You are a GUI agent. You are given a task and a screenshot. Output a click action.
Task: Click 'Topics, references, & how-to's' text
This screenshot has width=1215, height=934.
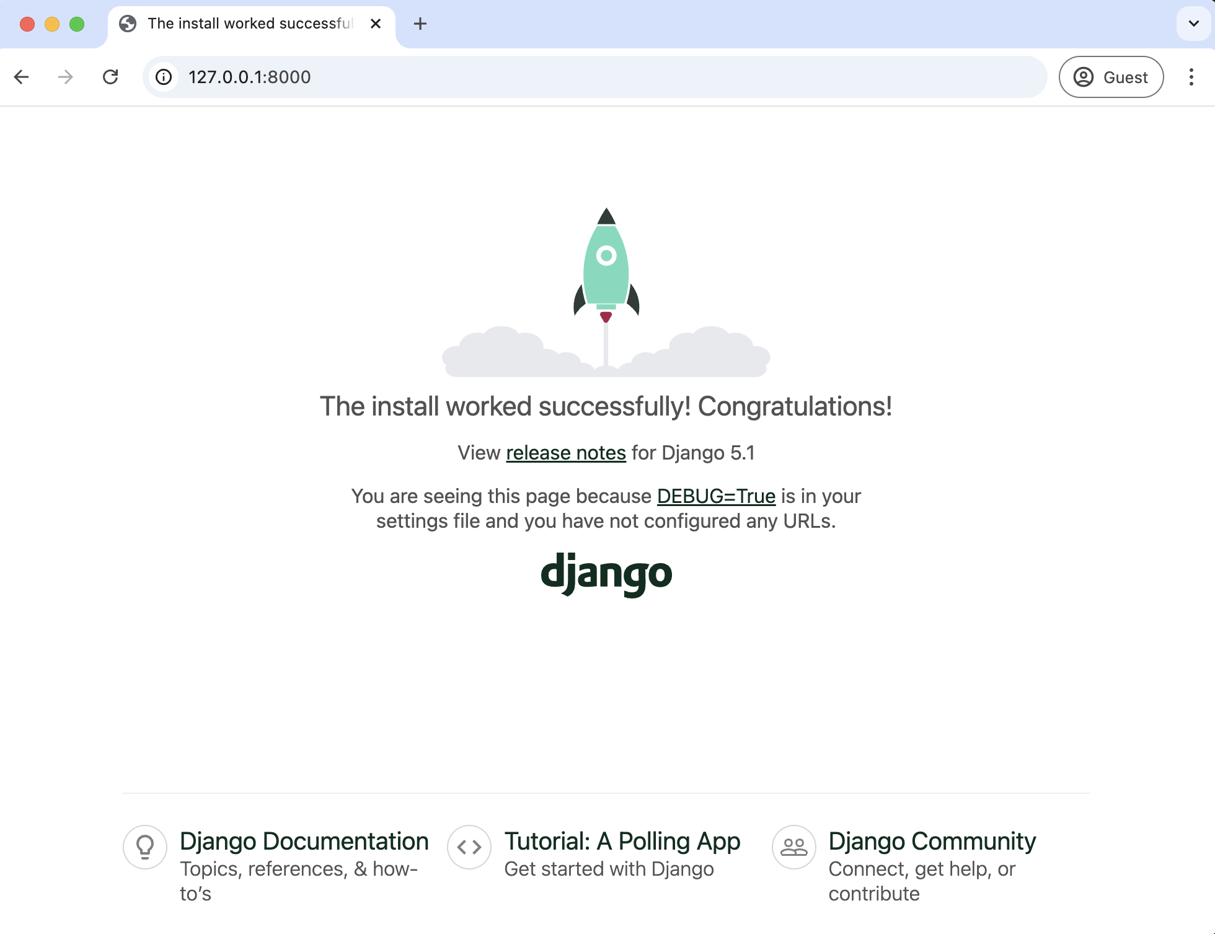point(299,881)
